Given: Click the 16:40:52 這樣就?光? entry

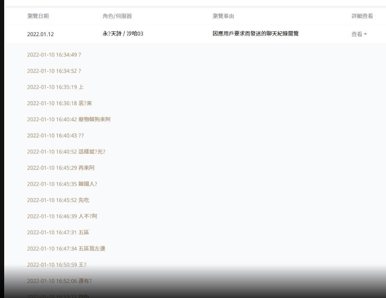Looking at the screenshot, I should point(66,151).
